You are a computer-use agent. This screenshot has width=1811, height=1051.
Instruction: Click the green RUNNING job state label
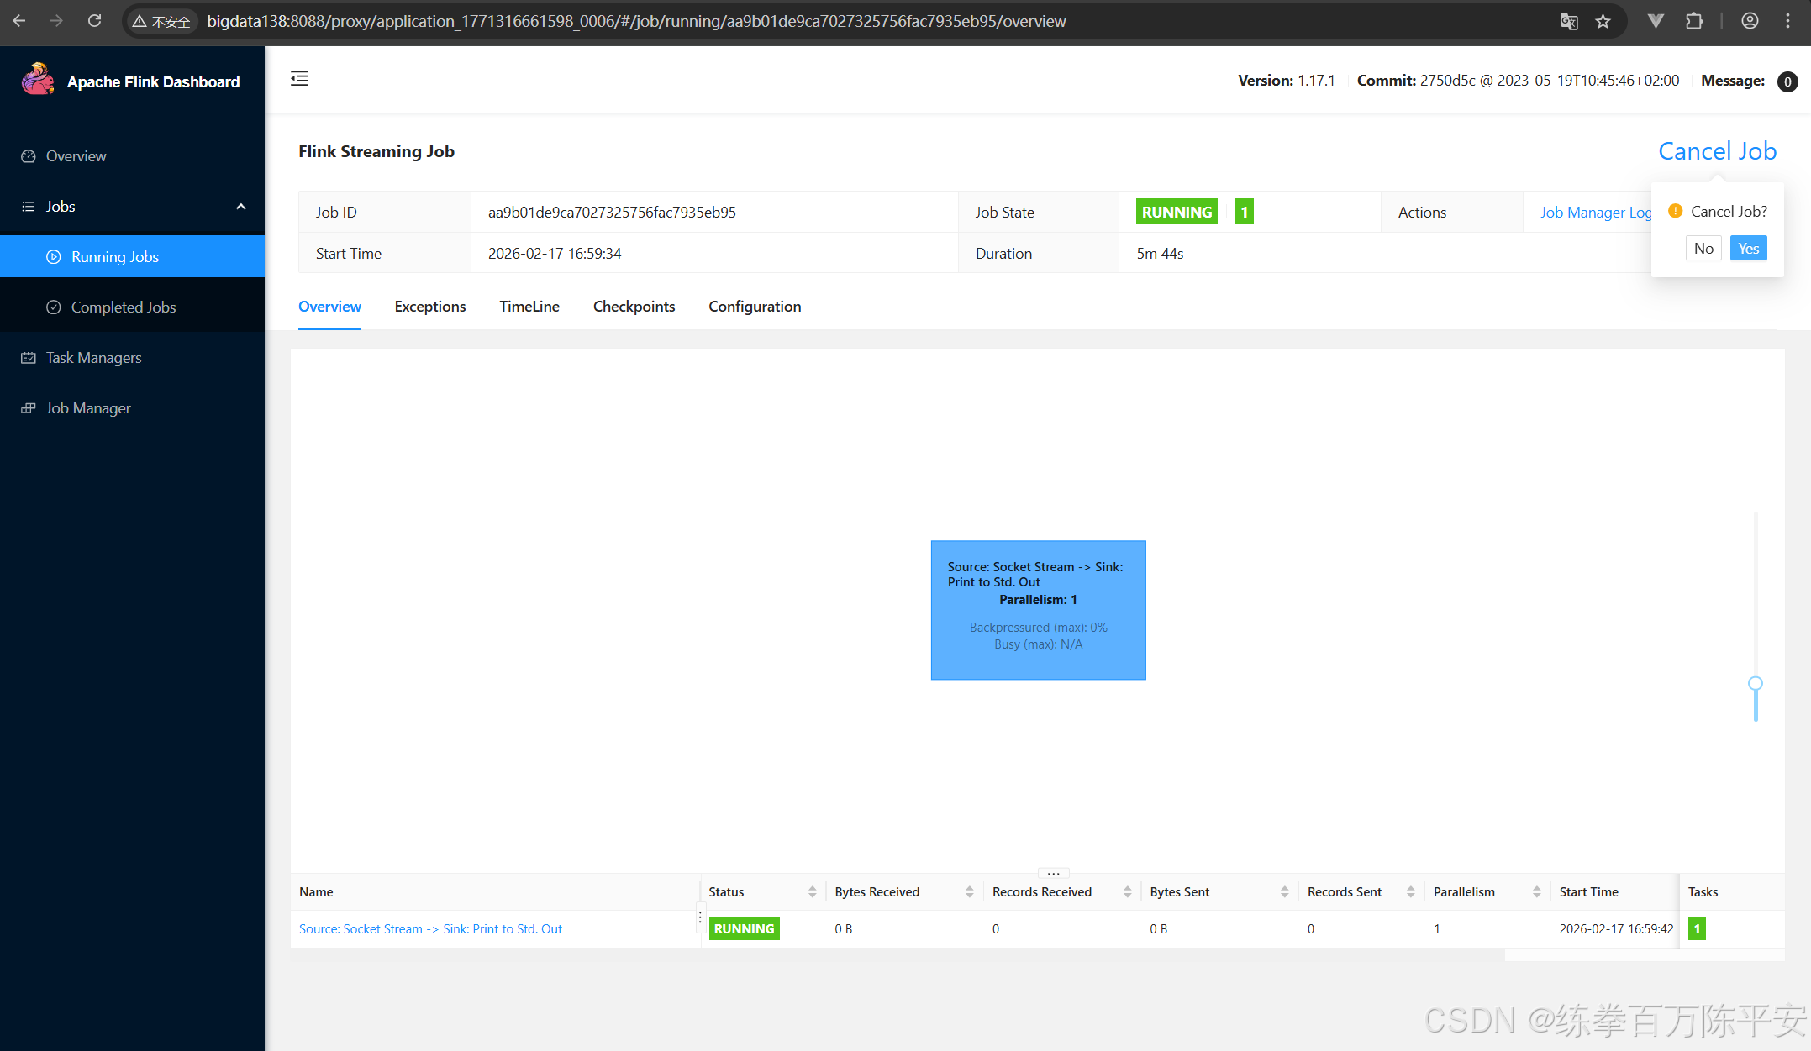pos(1177,212)
